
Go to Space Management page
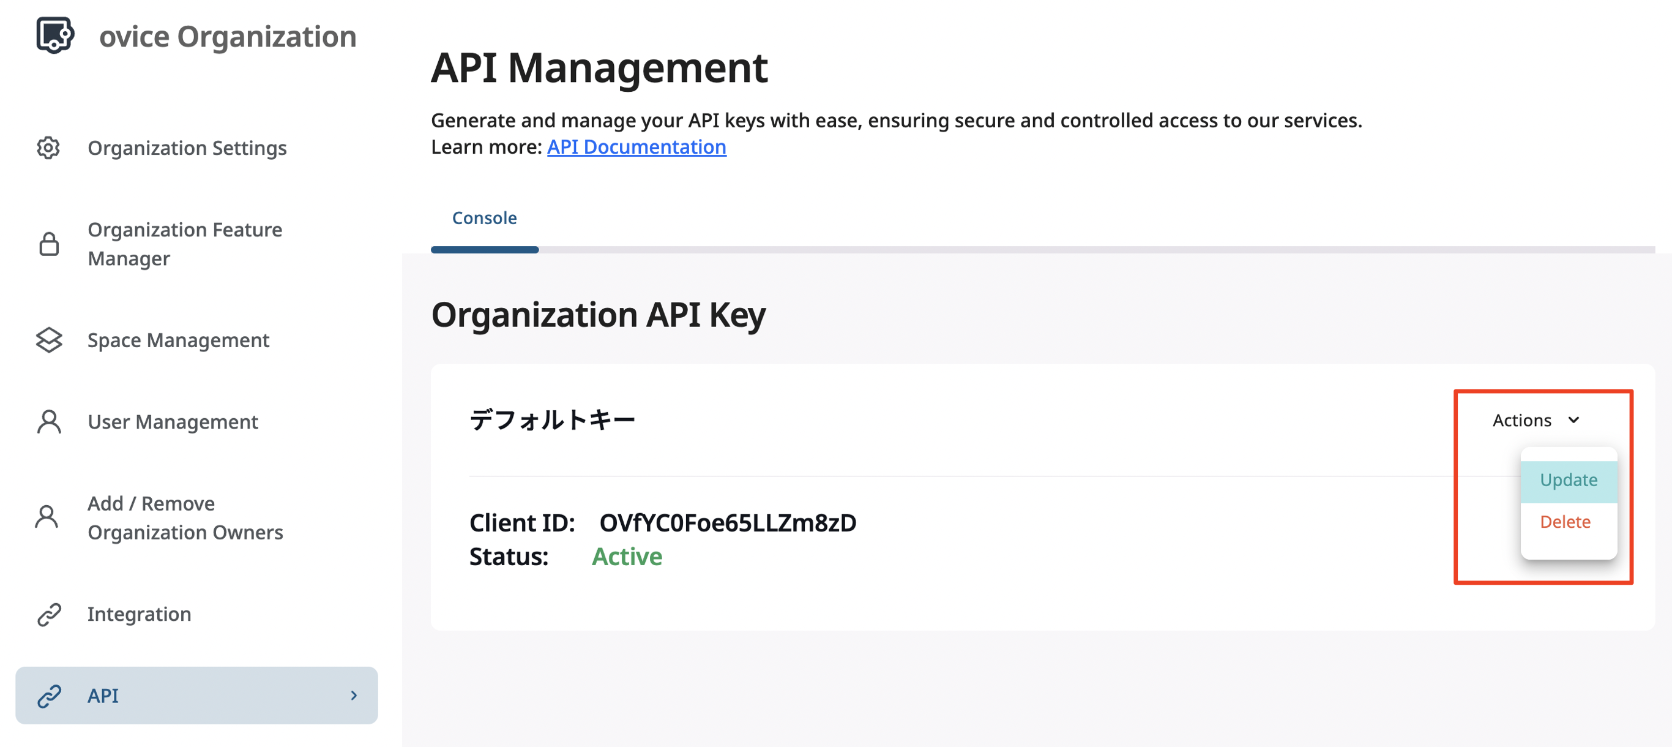(x=178, y=340)
